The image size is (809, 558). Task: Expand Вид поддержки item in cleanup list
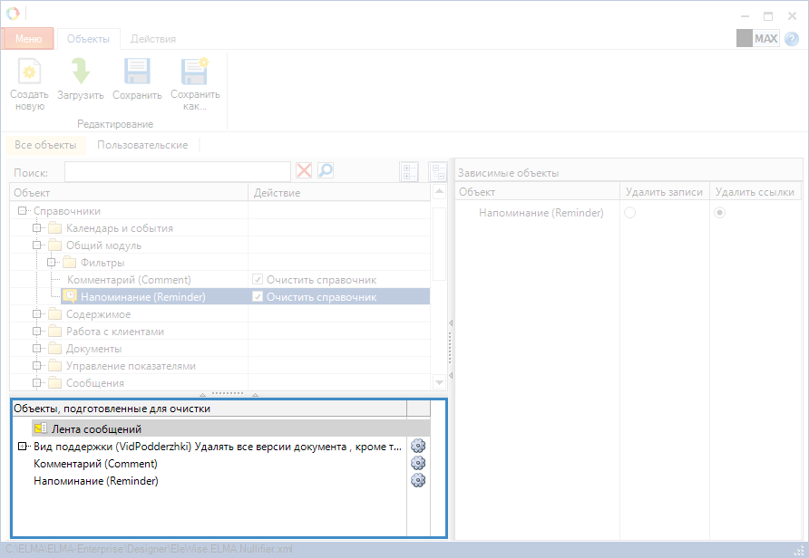(x=22, y=447)
